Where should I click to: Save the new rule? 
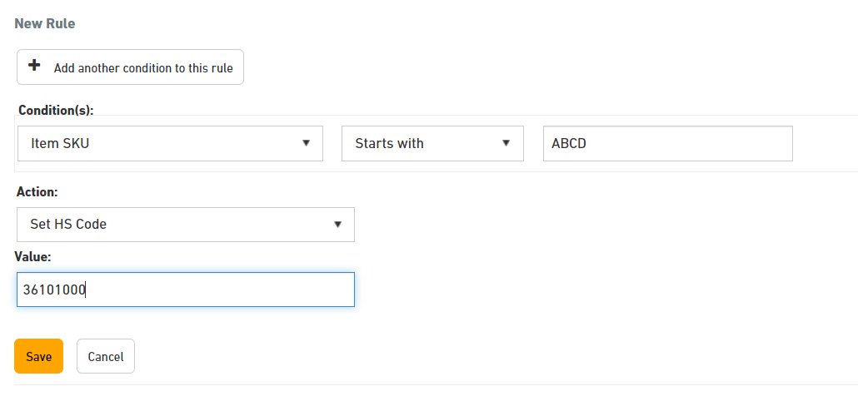(39, 356)
